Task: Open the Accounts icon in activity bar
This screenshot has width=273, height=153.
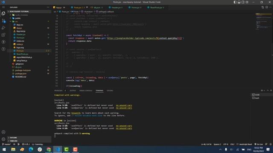Action: pos(3,132)
